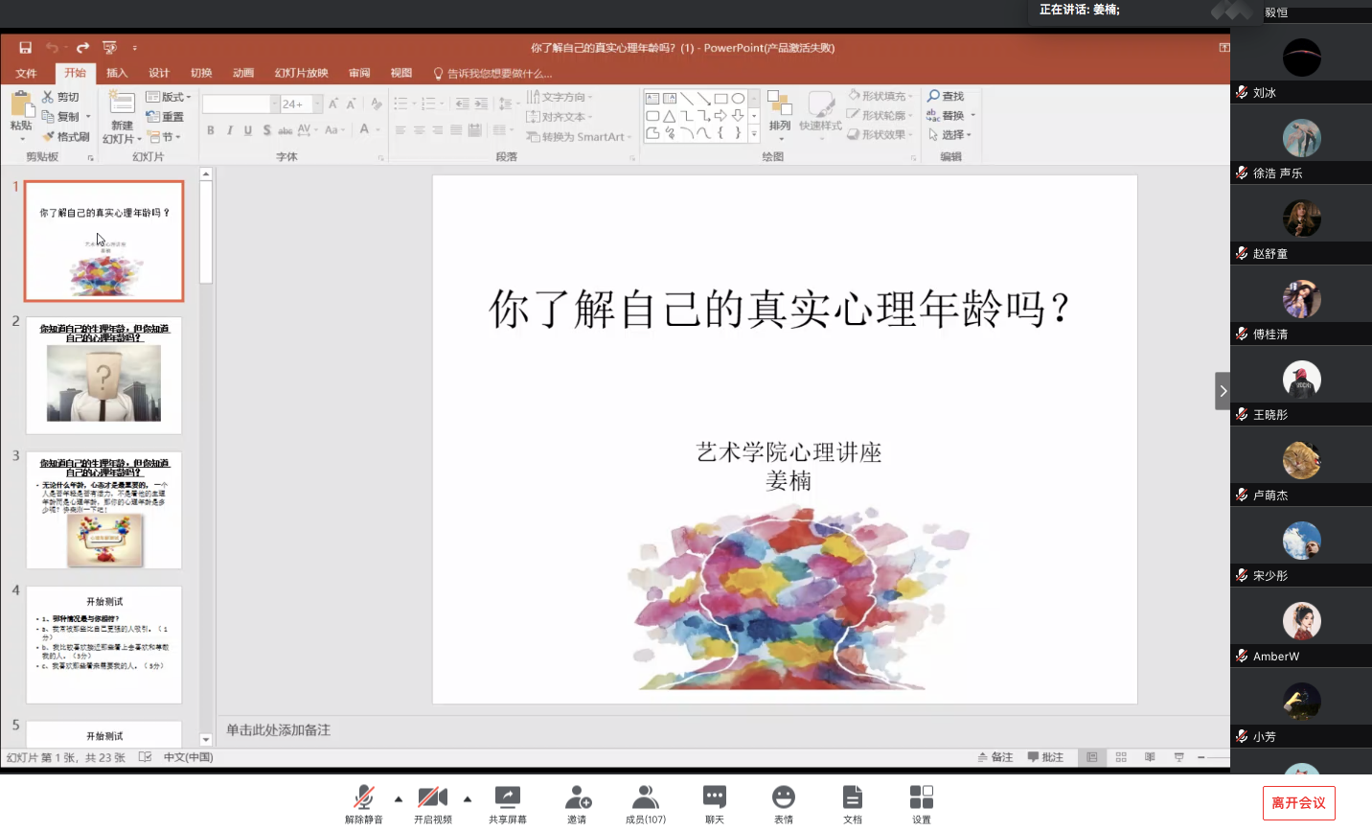Toggle Italic formatting button
This screenshot has height=831, width=1372.
[230, 130]
